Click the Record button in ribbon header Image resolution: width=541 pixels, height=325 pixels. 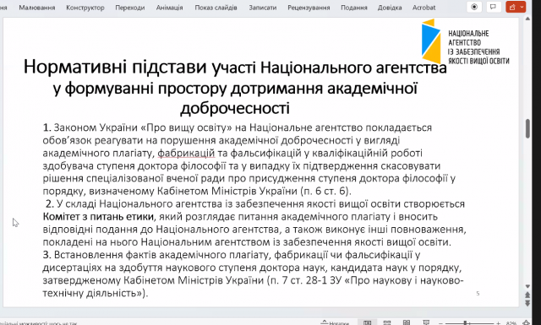click(x=474, y=7)
